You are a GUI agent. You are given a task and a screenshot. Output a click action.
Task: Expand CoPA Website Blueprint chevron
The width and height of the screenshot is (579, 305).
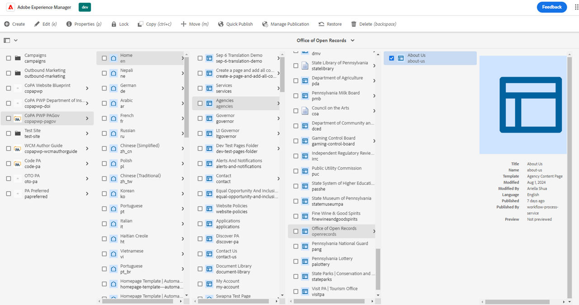[87, 88]
